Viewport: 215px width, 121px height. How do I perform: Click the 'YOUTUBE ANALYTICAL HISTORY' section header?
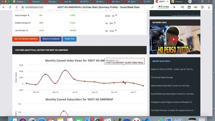79,50
